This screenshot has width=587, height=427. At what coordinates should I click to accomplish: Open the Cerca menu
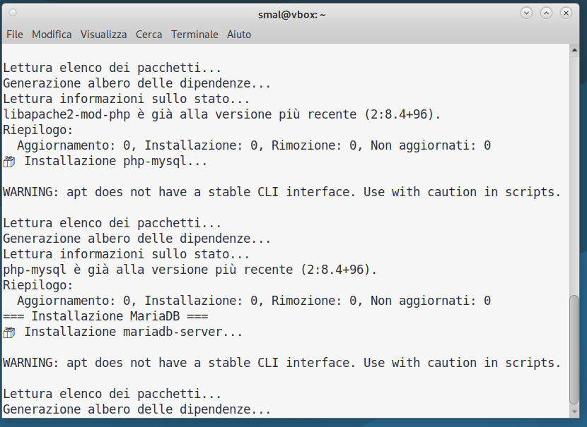point(149,34)
